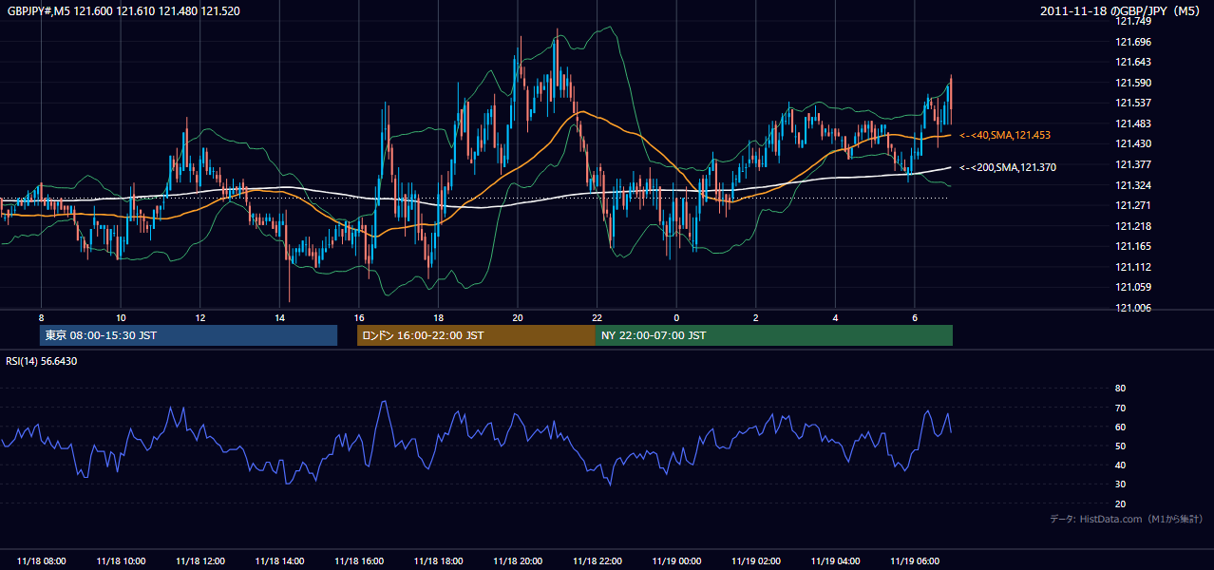Click the RSI 80 level label
Image resolution: width=1214 pixels, height=570 pixels.
click(1120, 389)
